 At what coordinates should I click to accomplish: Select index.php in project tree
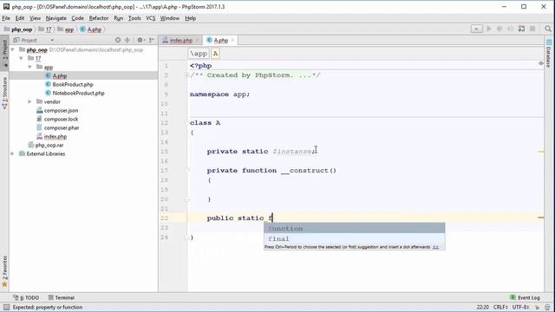click(55, 137)
